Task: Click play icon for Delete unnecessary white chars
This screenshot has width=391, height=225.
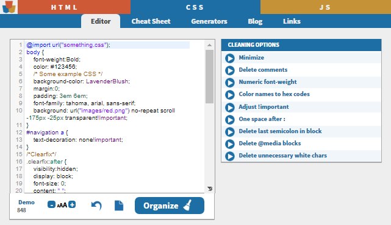Action: [x=230, y=156]
